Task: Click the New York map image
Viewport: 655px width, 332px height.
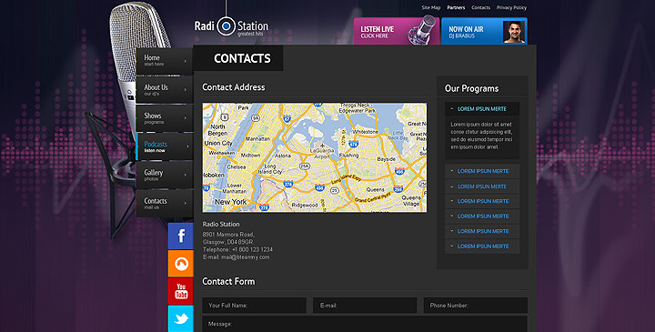Action: coord(315,157)
